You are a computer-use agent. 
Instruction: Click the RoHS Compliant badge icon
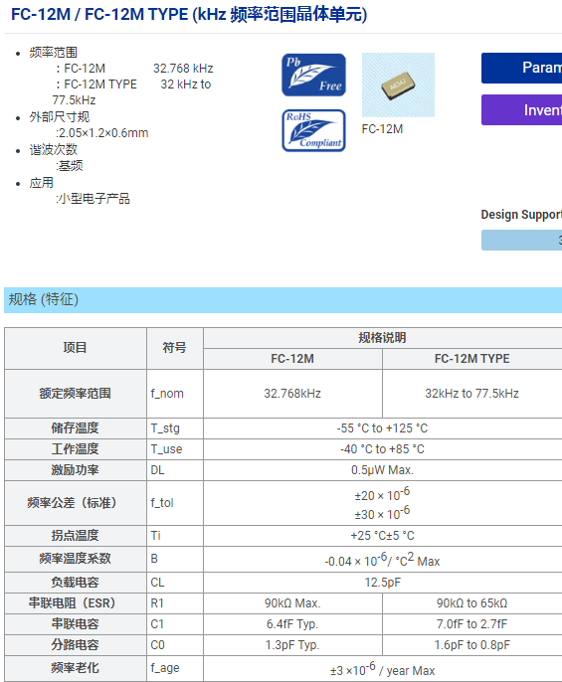click(313, 130)
